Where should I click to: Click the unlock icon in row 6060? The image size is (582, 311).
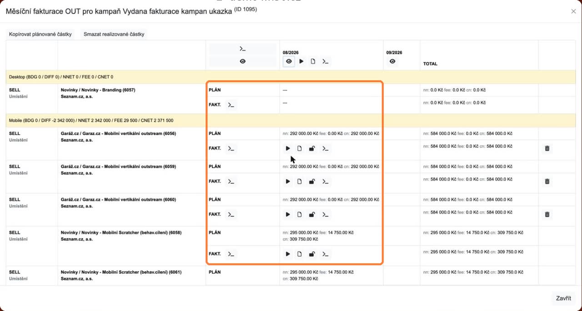point(312,215)
